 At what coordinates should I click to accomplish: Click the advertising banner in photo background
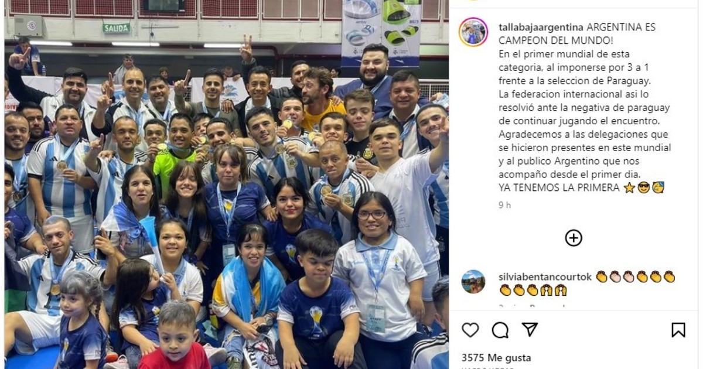coord(381,32)
